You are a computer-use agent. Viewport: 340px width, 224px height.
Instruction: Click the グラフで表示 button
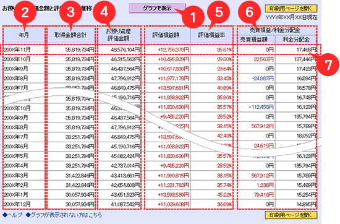click(x=157, y=8)
